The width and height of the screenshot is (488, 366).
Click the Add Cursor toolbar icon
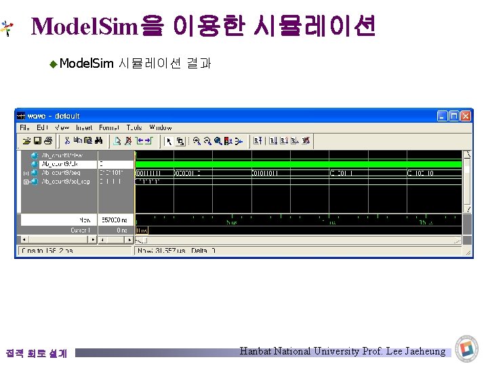coord(117,141)
